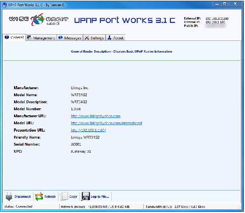Click the Model Name value WRT54G2
The width and height of the screenshot is (245, 213).
(79, 95)
